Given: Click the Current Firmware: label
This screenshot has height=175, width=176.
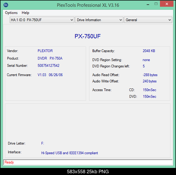Looking at the screenshot, I should pyautogui.click(x=19, y=75).
